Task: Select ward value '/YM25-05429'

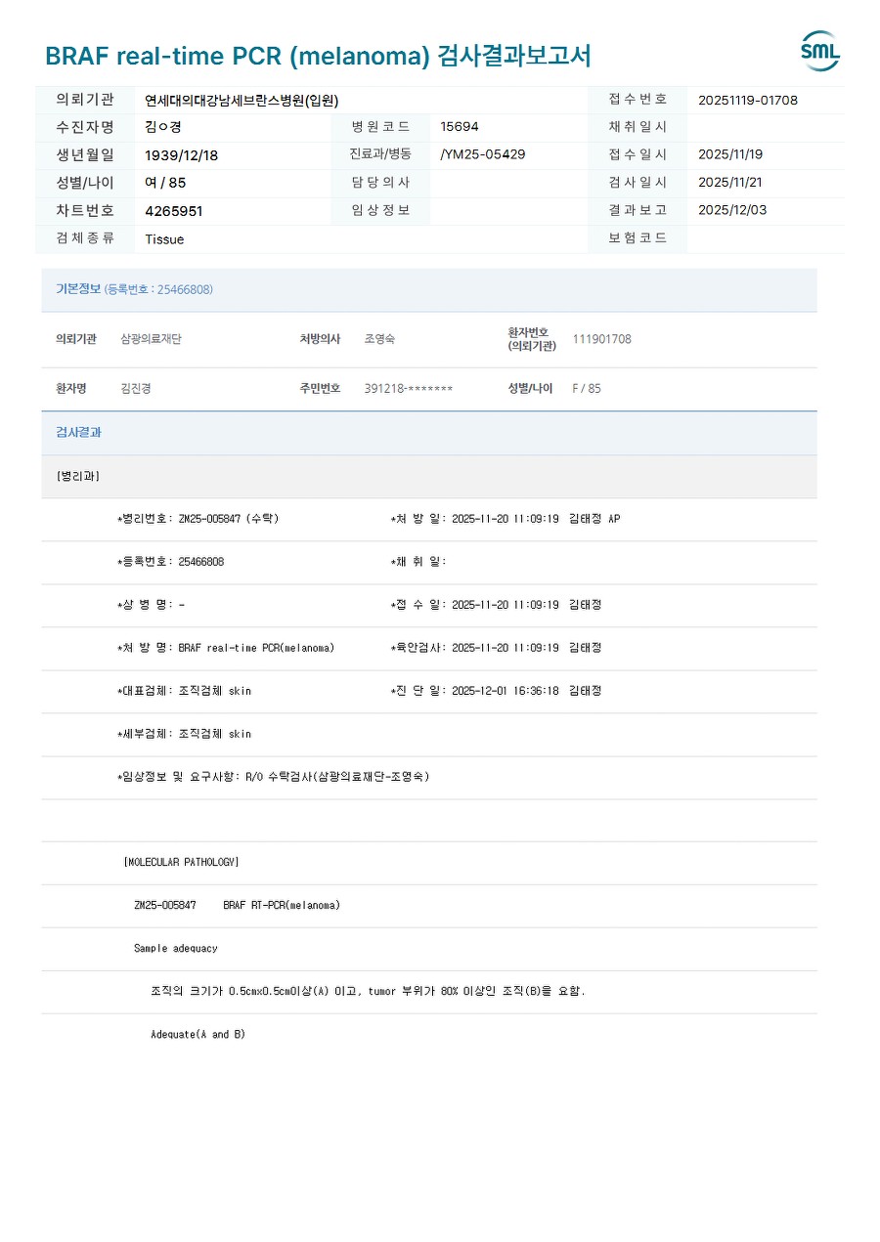Action: tap(483, 154)
